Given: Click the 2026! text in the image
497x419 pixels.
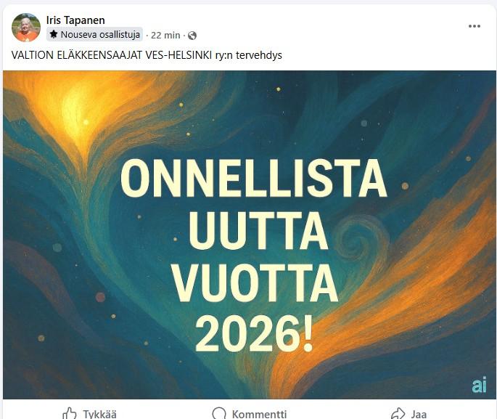Looking at the screenshot, I should [x=254, y=334].
